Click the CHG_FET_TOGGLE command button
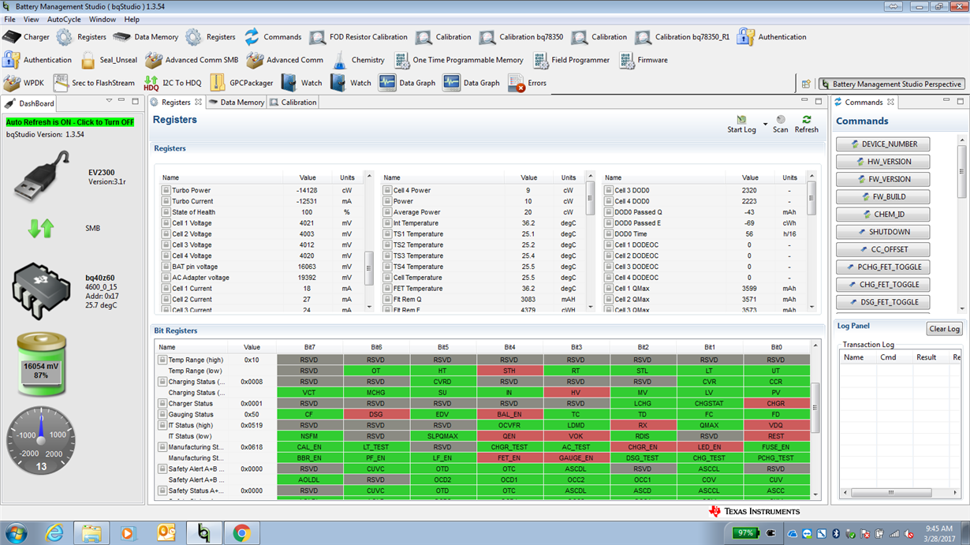Image resolution: width=970 pixels, height=545 pixels. click(882, 285)
